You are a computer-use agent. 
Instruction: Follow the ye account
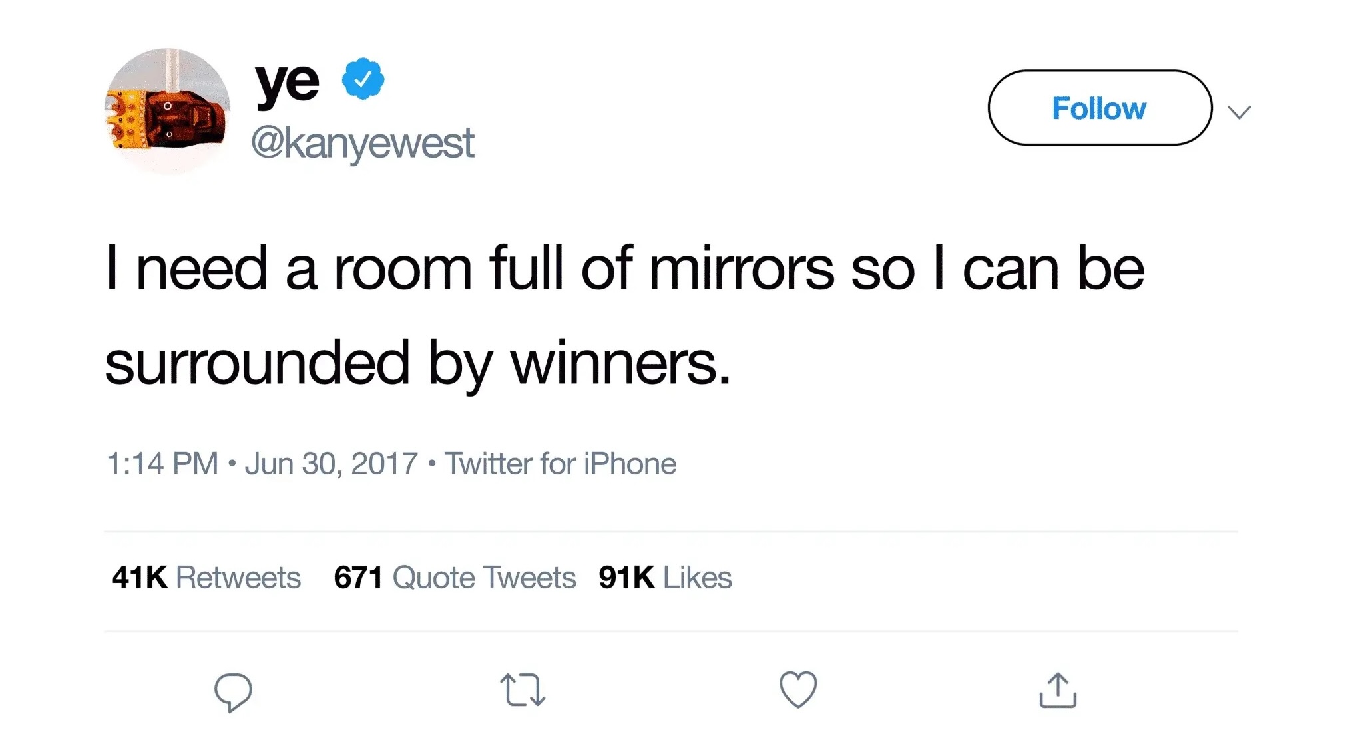[x=1099, y=108]
